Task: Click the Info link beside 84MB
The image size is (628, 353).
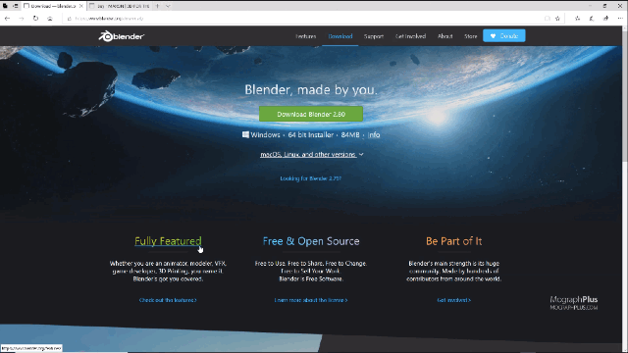Action: pyautogui.click(x=374, y=135)
